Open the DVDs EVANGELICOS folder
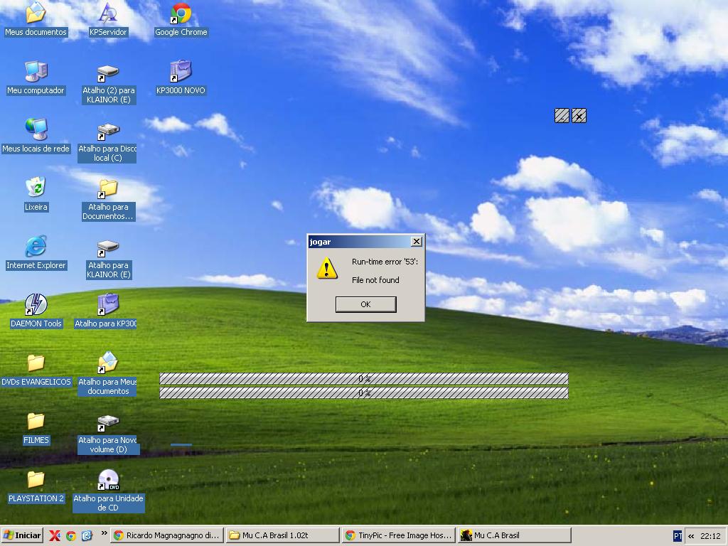Image resolution: width=728 pixels, height=546 pixels. click(36, 363)
